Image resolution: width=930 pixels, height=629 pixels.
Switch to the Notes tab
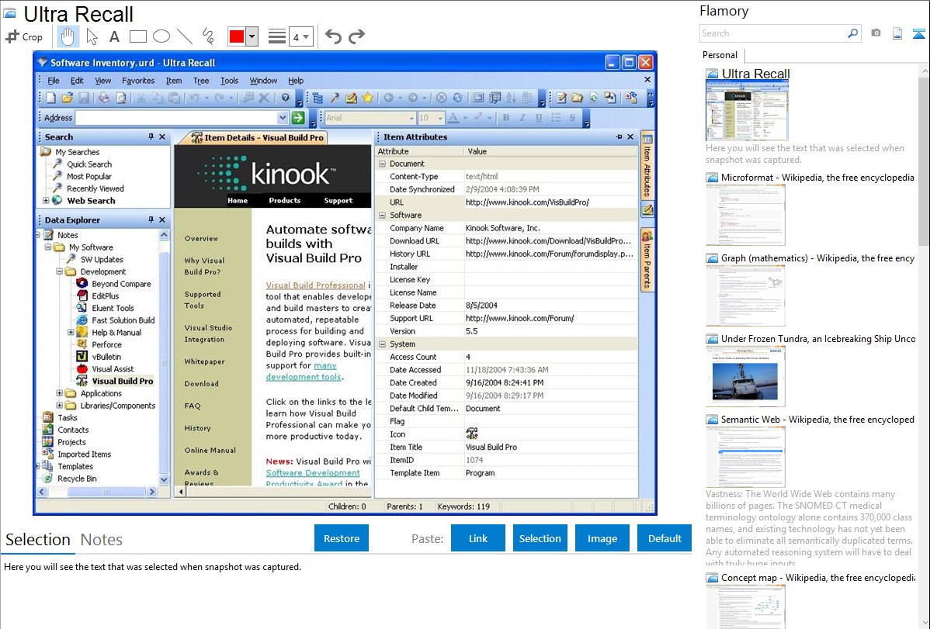pyautogui.click(x=102, y=540)
